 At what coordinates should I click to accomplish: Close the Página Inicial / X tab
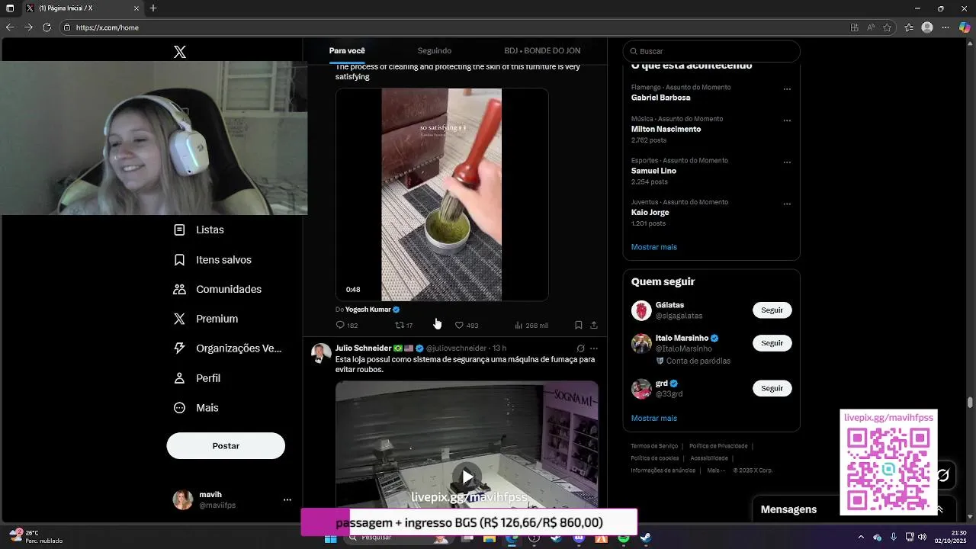pos(136,8)
